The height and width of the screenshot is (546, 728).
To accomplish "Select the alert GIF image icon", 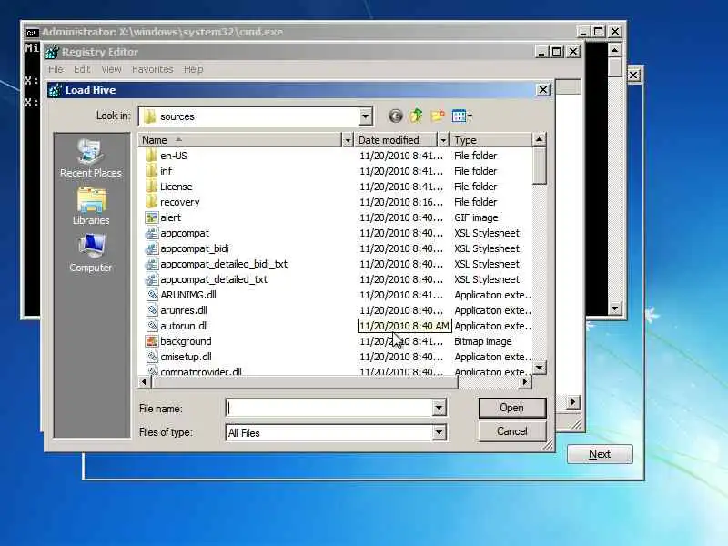I will pos(151,217).
